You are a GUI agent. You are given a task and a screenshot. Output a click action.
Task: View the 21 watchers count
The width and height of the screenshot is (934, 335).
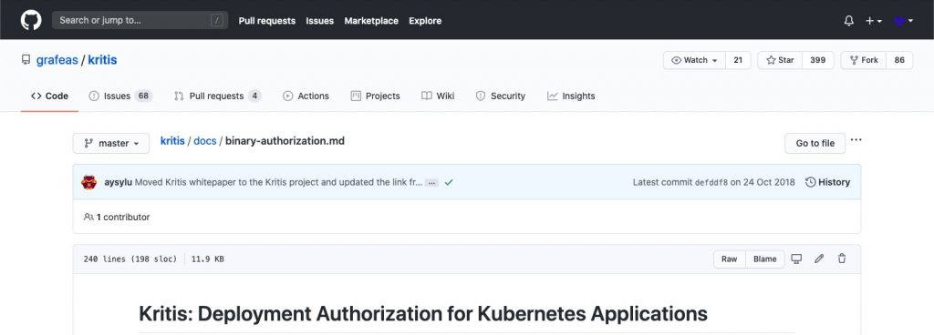pyautogui.click(x=738, y=60)
